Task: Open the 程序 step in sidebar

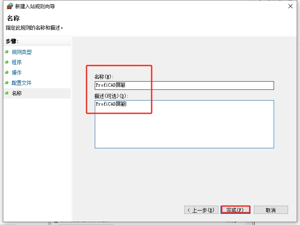Action: 16,62
